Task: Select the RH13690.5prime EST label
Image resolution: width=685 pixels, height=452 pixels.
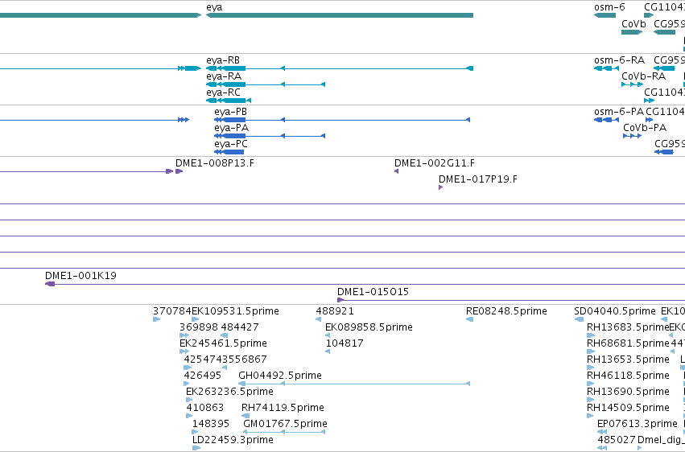Action: coord(628,392)
